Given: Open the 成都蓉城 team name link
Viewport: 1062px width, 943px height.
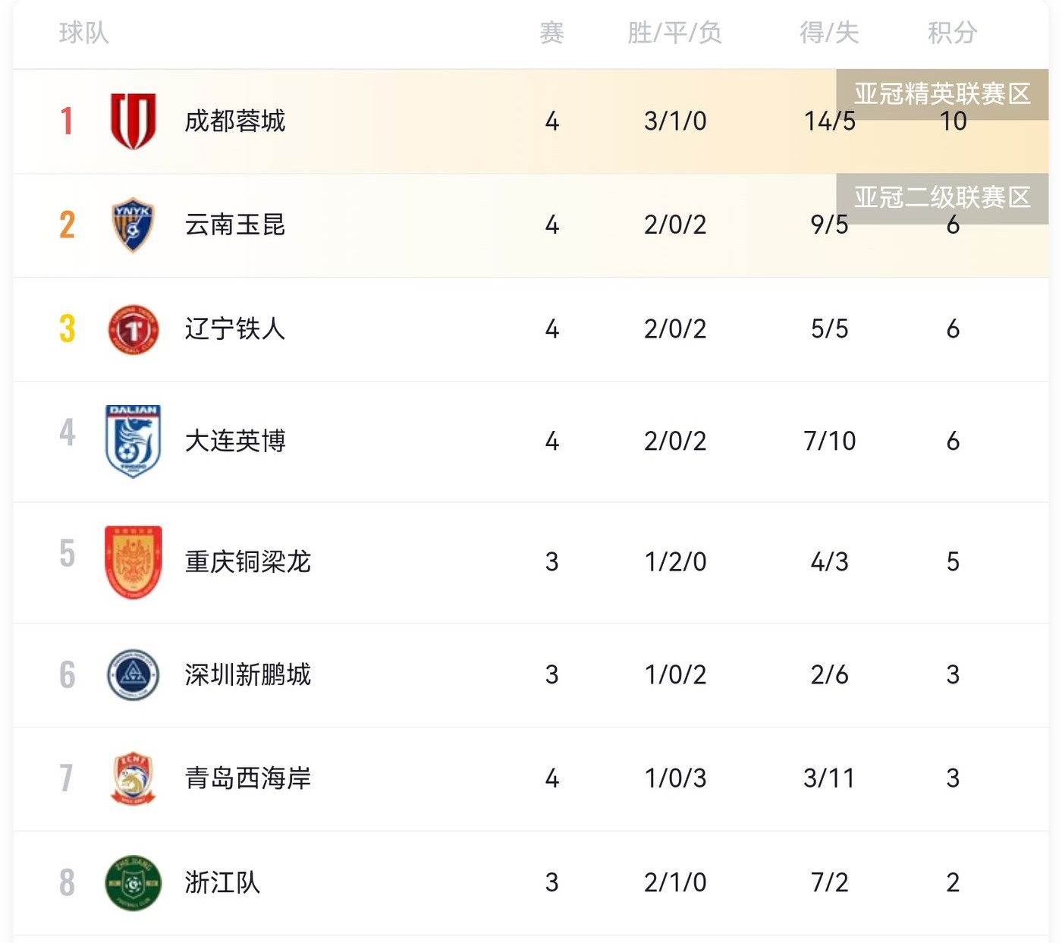Looking at the screenshot, I should [x=235, y=121].
